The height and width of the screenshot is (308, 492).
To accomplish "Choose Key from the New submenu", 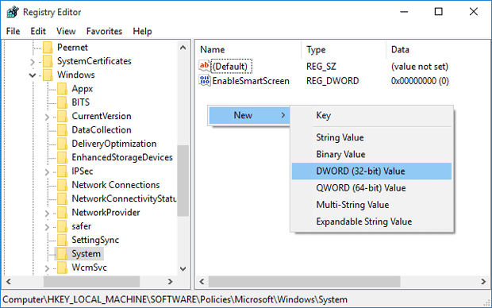I will click(x=371, y=115).
